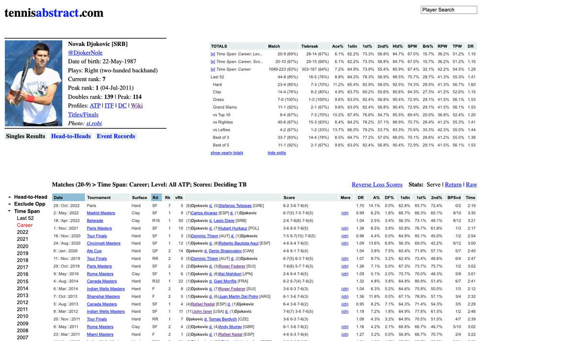Switch to the Event Records tab
575x341 pixels.
[x=116, y=136]
